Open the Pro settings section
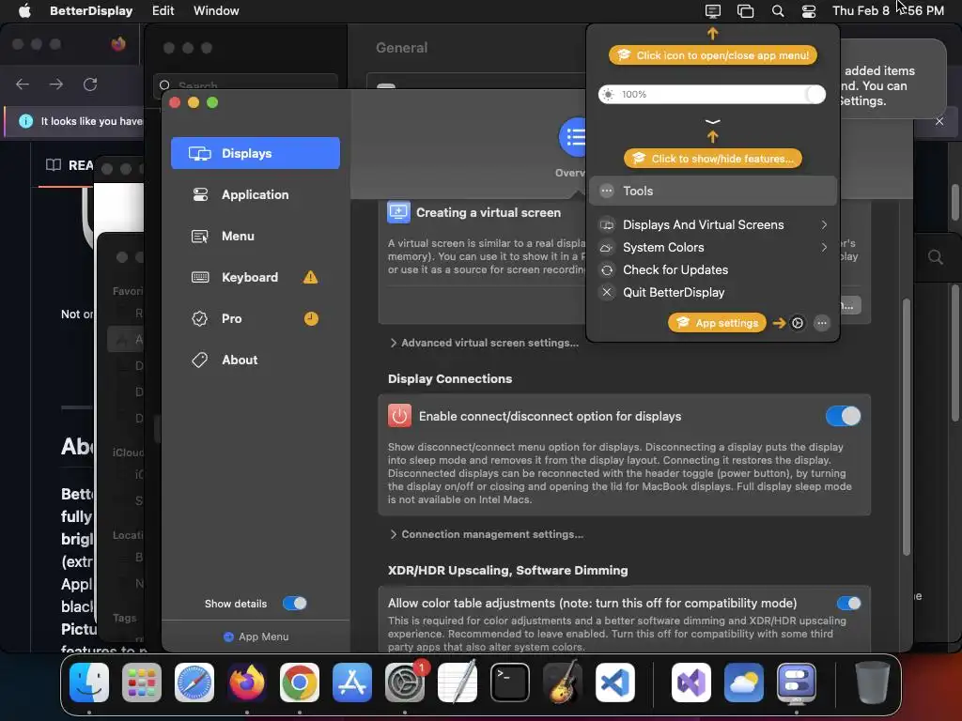The width and height of the screenshot is (962, 721). click(x=256, y=319)
